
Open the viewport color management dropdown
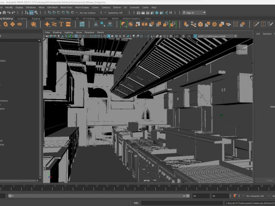click(x=217, y=36)
